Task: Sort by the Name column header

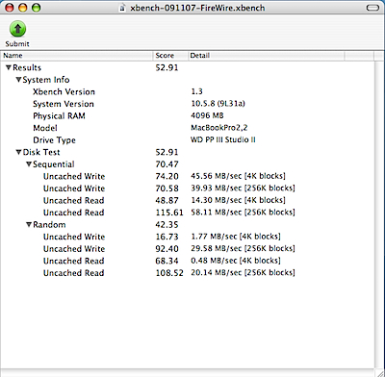Action: pos(76,56)
